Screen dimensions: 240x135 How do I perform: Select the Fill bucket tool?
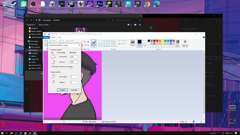coord(85,42)
